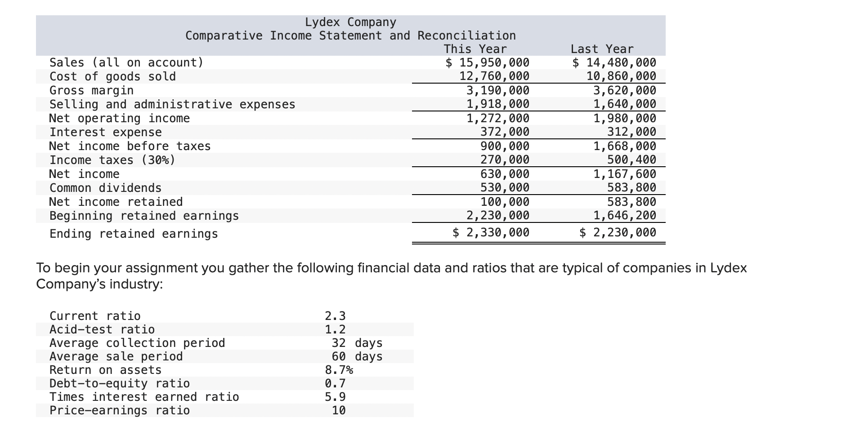The height and width of the screenshot is (444, 842).
Task: Select the 'Current ratio' label
Action: (95, 316)
